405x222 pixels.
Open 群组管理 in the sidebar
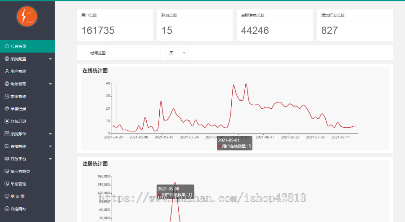[27, 97]
